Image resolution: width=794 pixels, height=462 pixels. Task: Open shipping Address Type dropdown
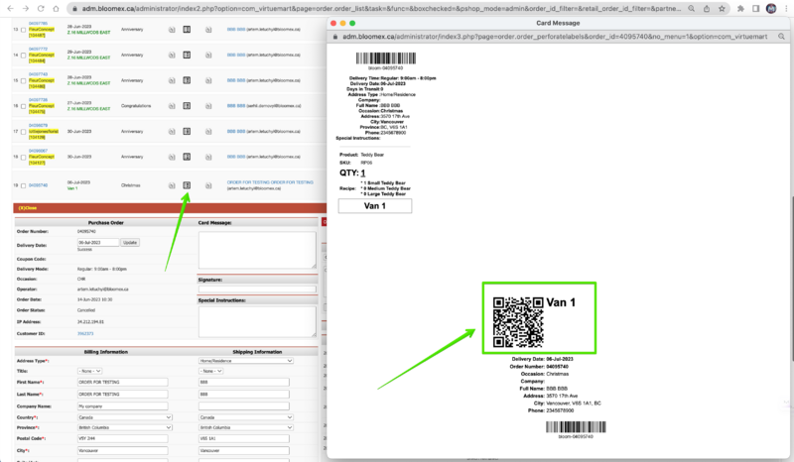point(245,361)
